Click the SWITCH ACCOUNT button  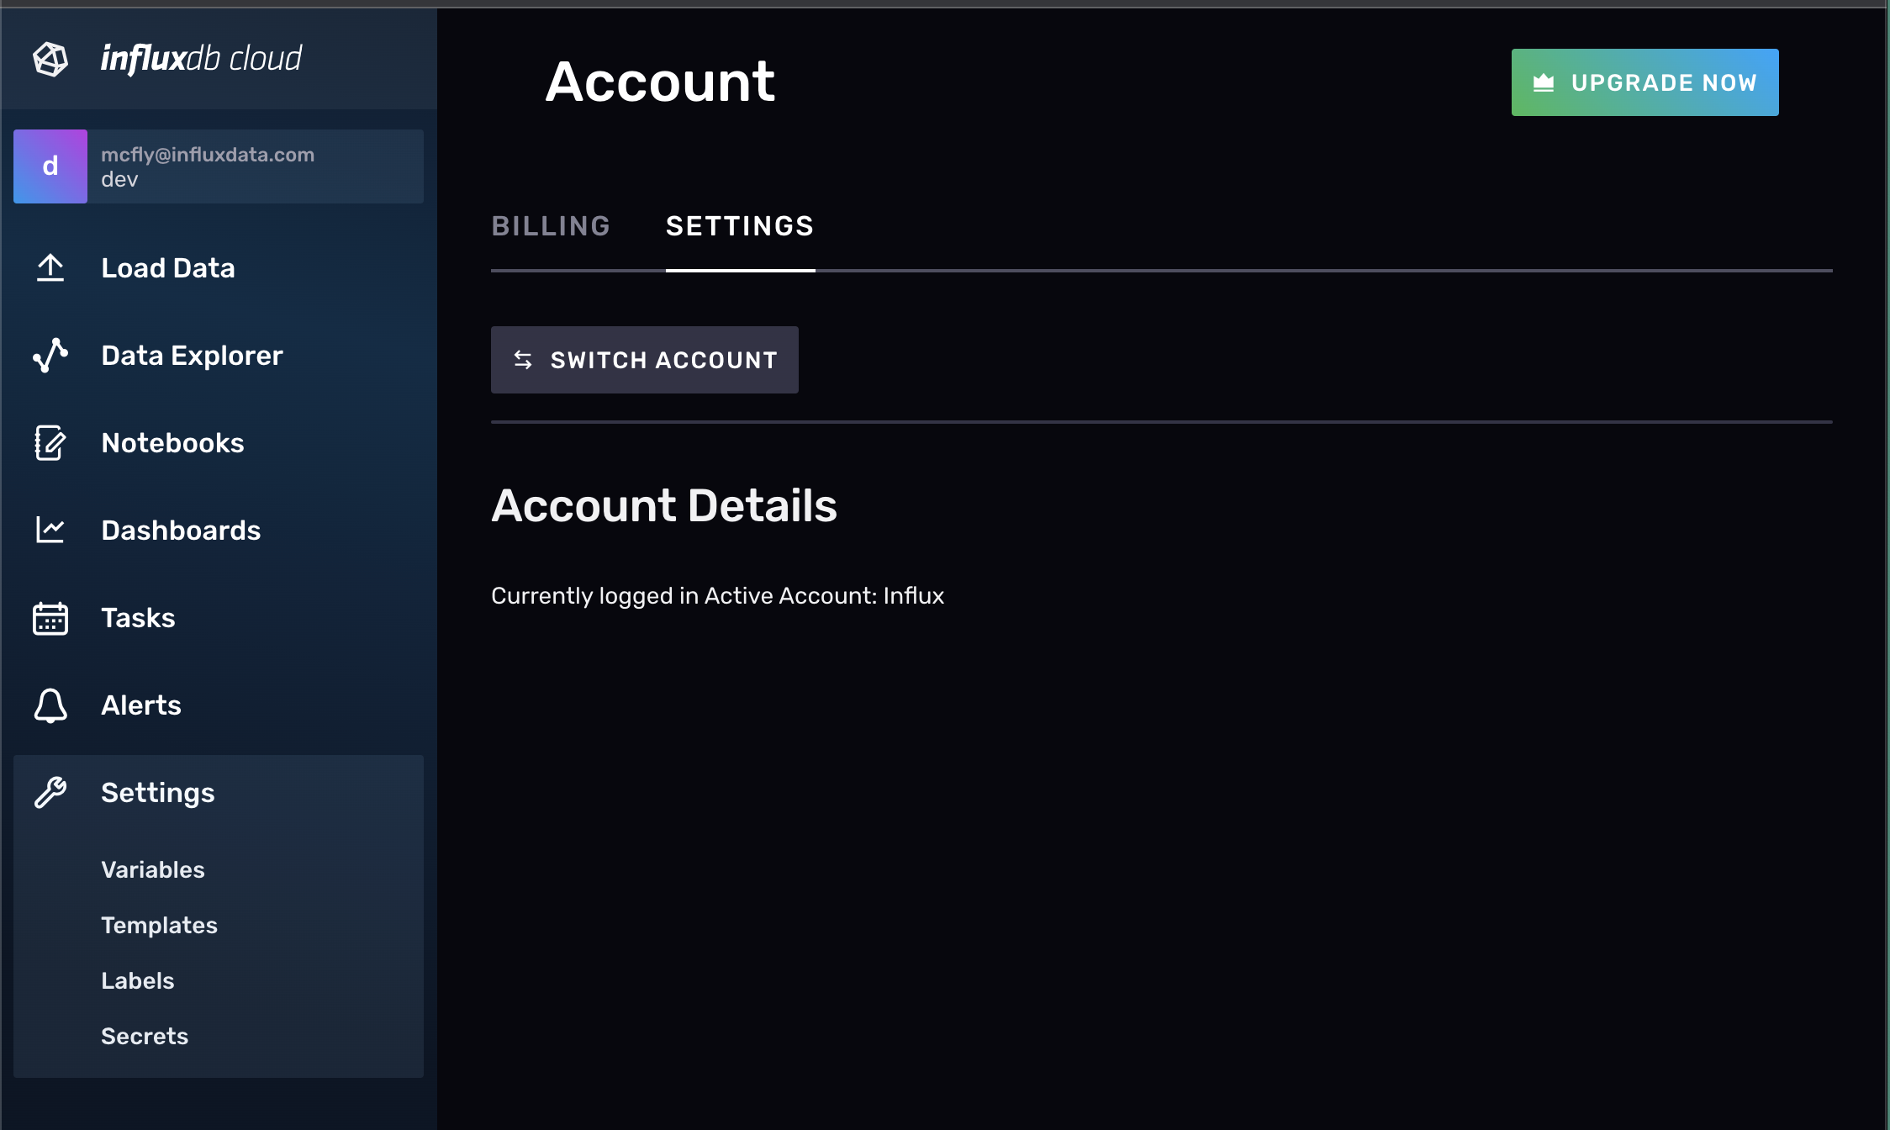(x=644, y=360)
